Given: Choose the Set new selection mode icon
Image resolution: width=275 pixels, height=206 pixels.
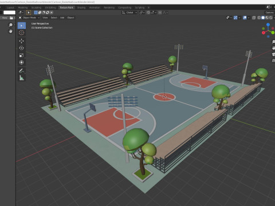Looking at the screenshot, I should [36, 13].
